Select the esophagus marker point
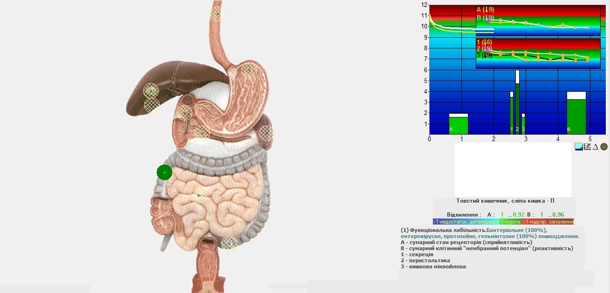Viewport: 610px width, 293px height. [x=218, y=14]
